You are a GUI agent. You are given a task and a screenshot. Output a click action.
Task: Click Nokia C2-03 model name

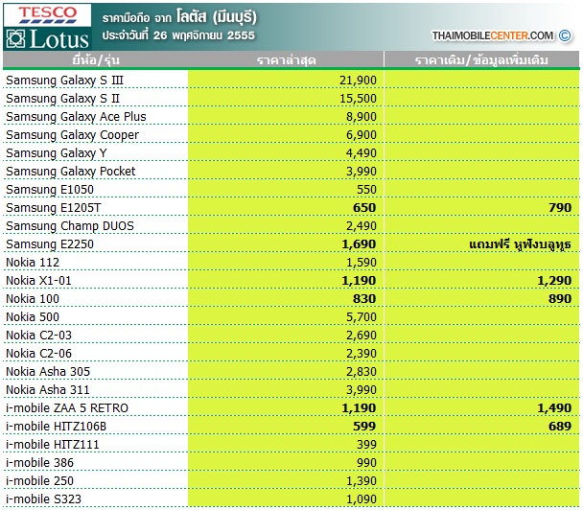point(38,335)
